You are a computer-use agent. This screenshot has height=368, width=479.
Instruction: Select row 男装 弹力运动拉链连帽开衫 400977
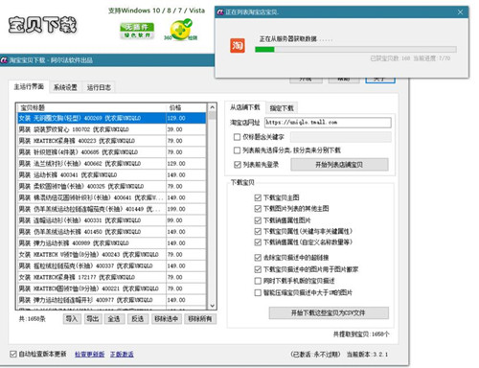[x=112, y=300]
